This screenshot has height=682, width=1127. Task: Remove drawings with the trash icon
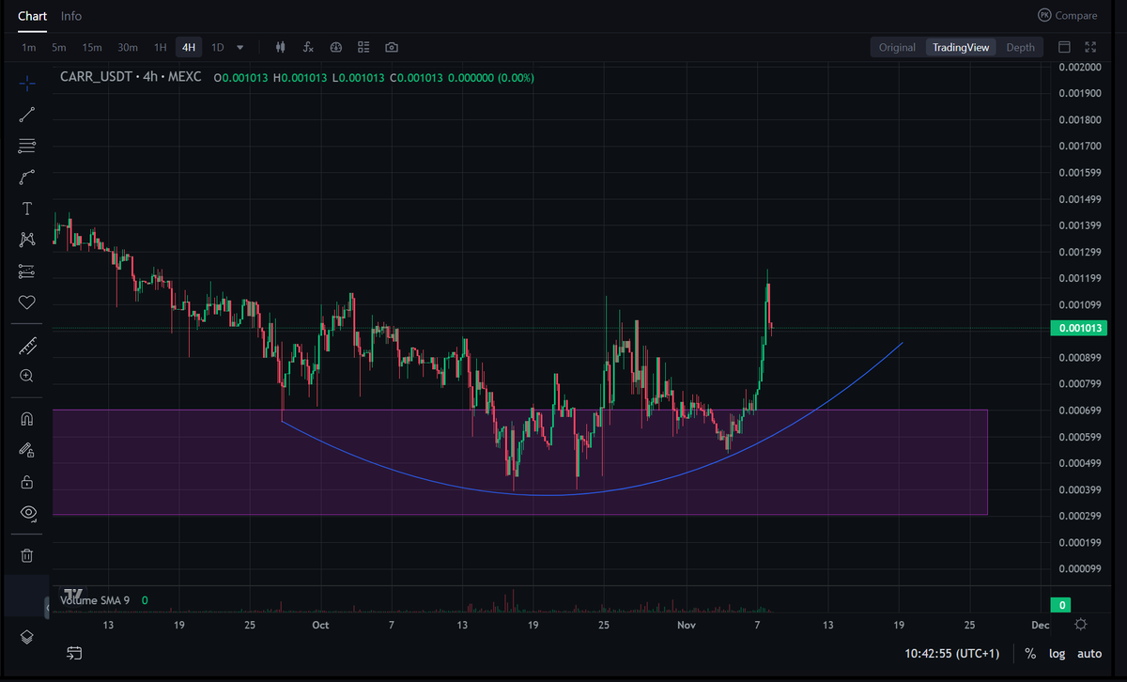click(26, 556)
